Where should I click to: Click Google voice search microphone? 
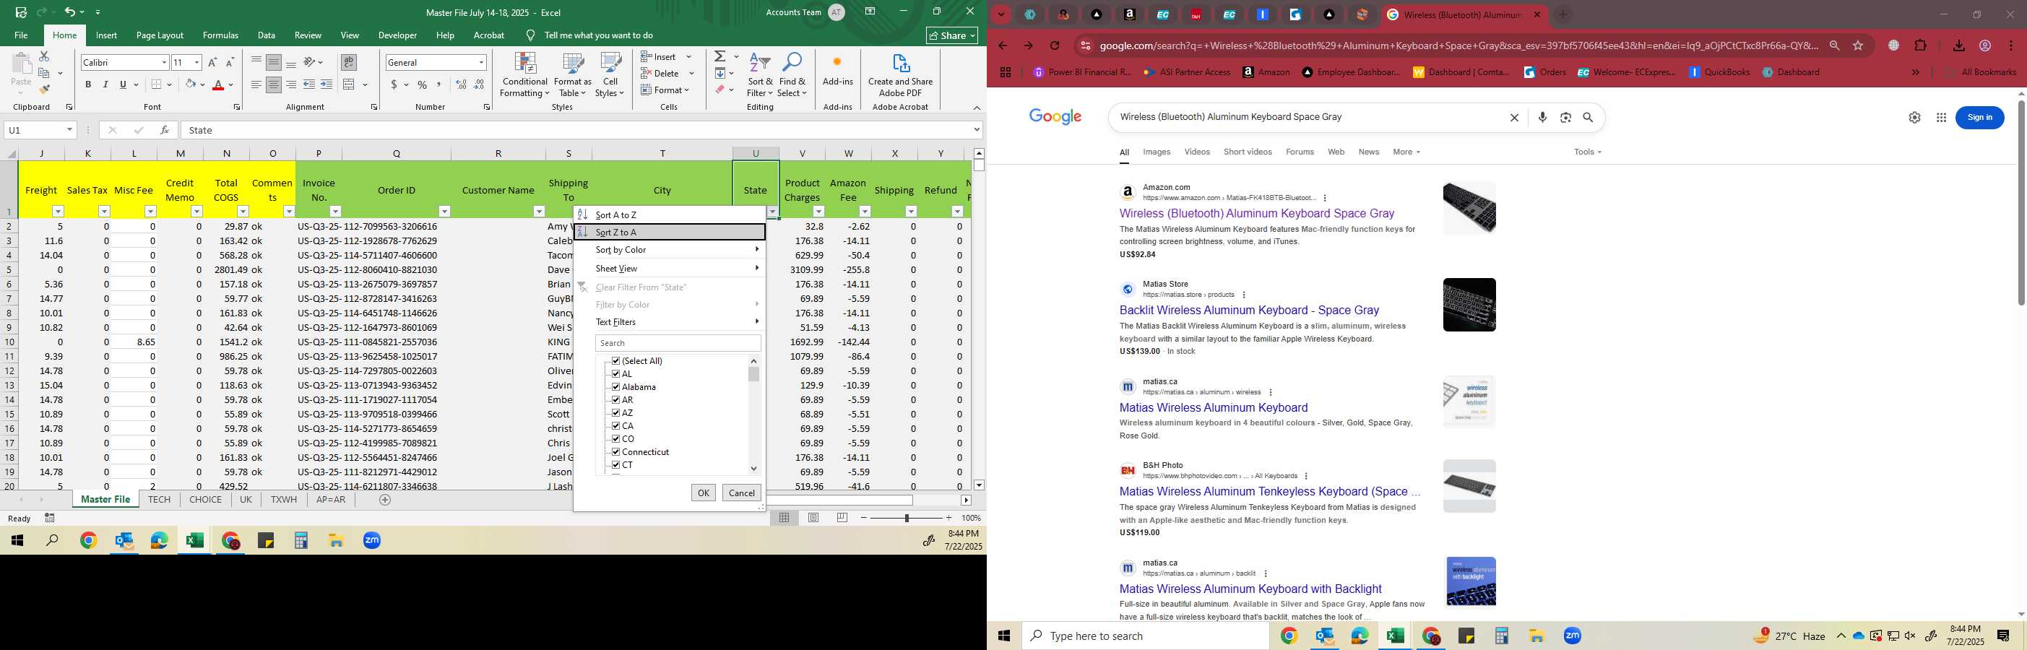coord(1542,117)
